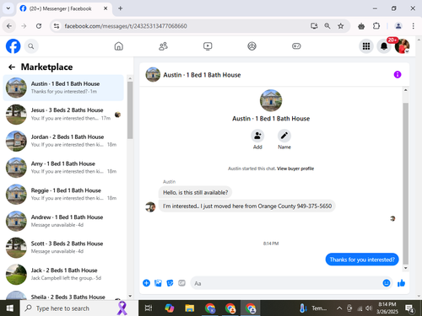Click the Windows taskbar search box
This screenshot has width=422, height=316.
79,308
